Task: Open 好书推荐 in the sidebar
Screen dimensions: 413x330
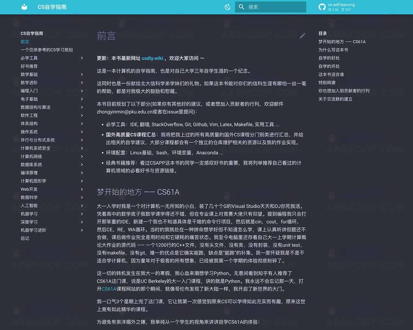Action: (29, 66)
